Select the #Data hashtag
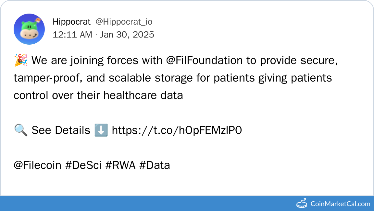The height and width of the screenshot is (211, 374). click(155, 165)
